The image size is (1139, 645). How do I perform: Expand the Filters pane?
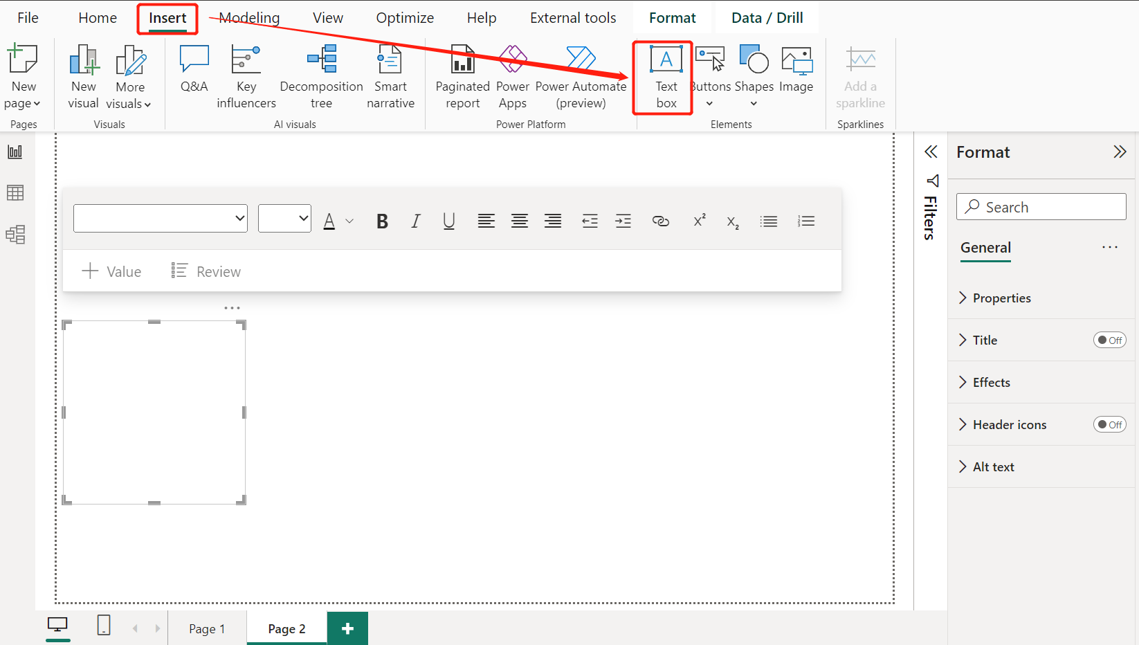click(x=931, y=152)
